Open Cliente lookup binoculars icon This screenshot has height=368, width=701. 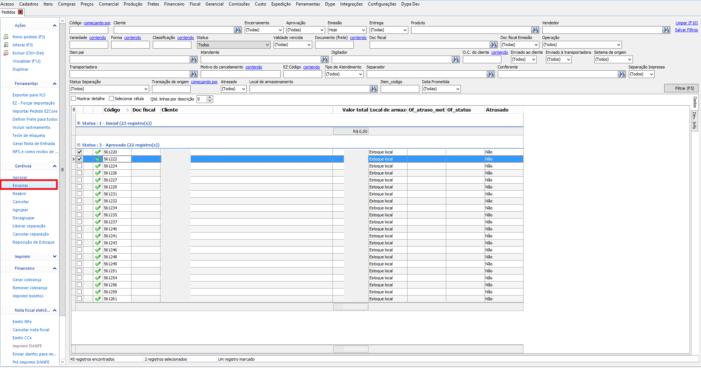237,30
